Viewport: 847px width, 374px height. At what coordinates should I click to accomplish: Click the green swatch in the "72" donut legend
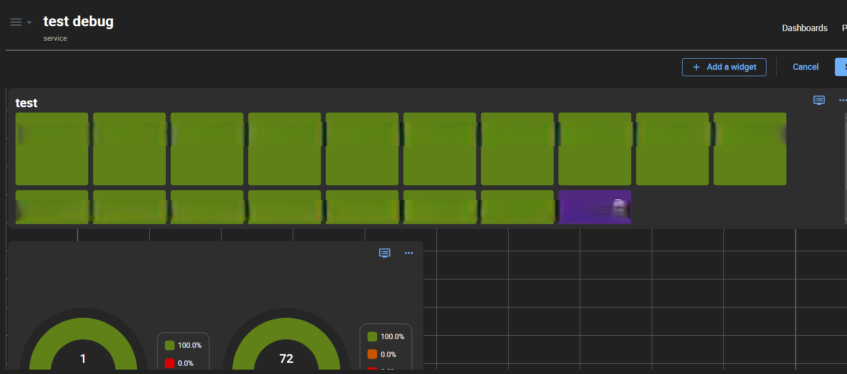click(x=372, y=337)
